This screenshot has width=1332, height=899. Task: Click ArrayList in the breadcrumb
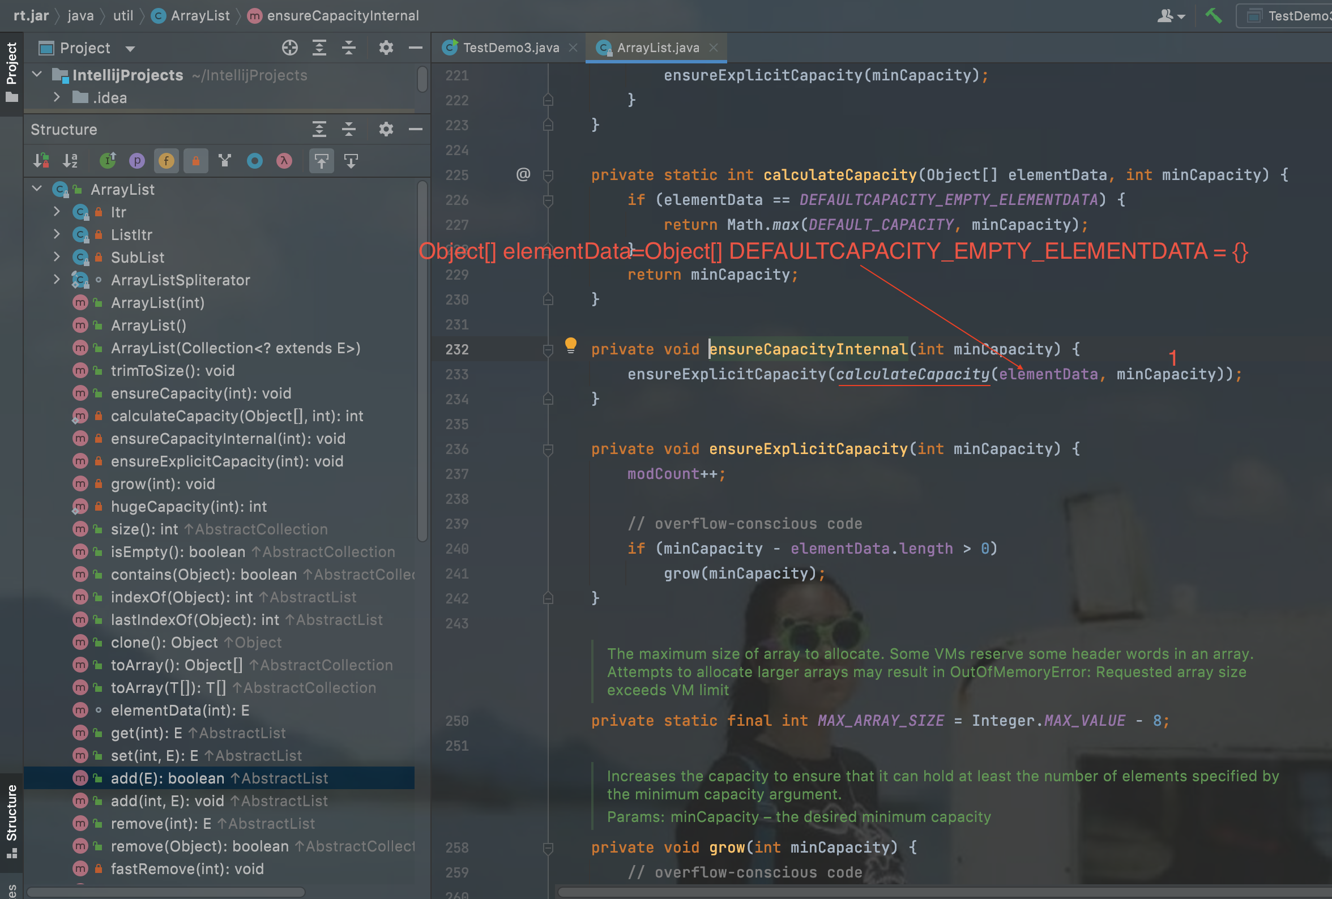tap(191, 15)
